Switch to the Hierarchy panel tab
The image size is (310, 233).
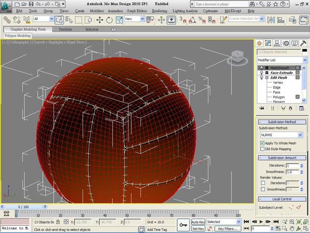(277, 43)
